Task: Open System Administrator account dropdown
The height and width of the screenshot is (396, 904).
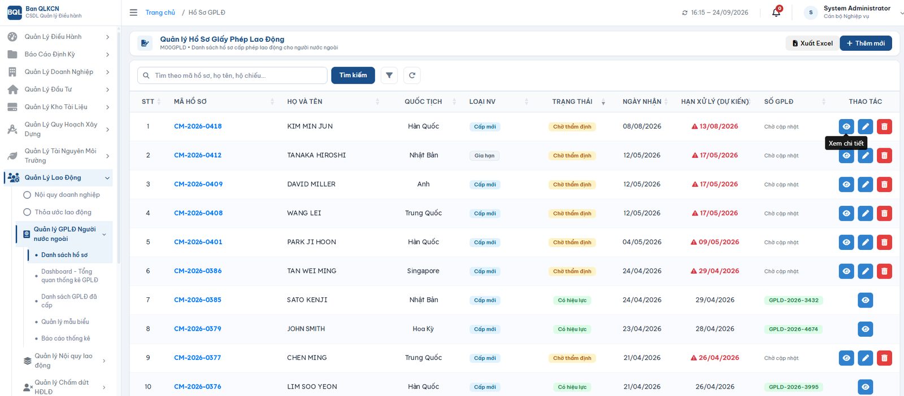Action: [x=854, y=12]
